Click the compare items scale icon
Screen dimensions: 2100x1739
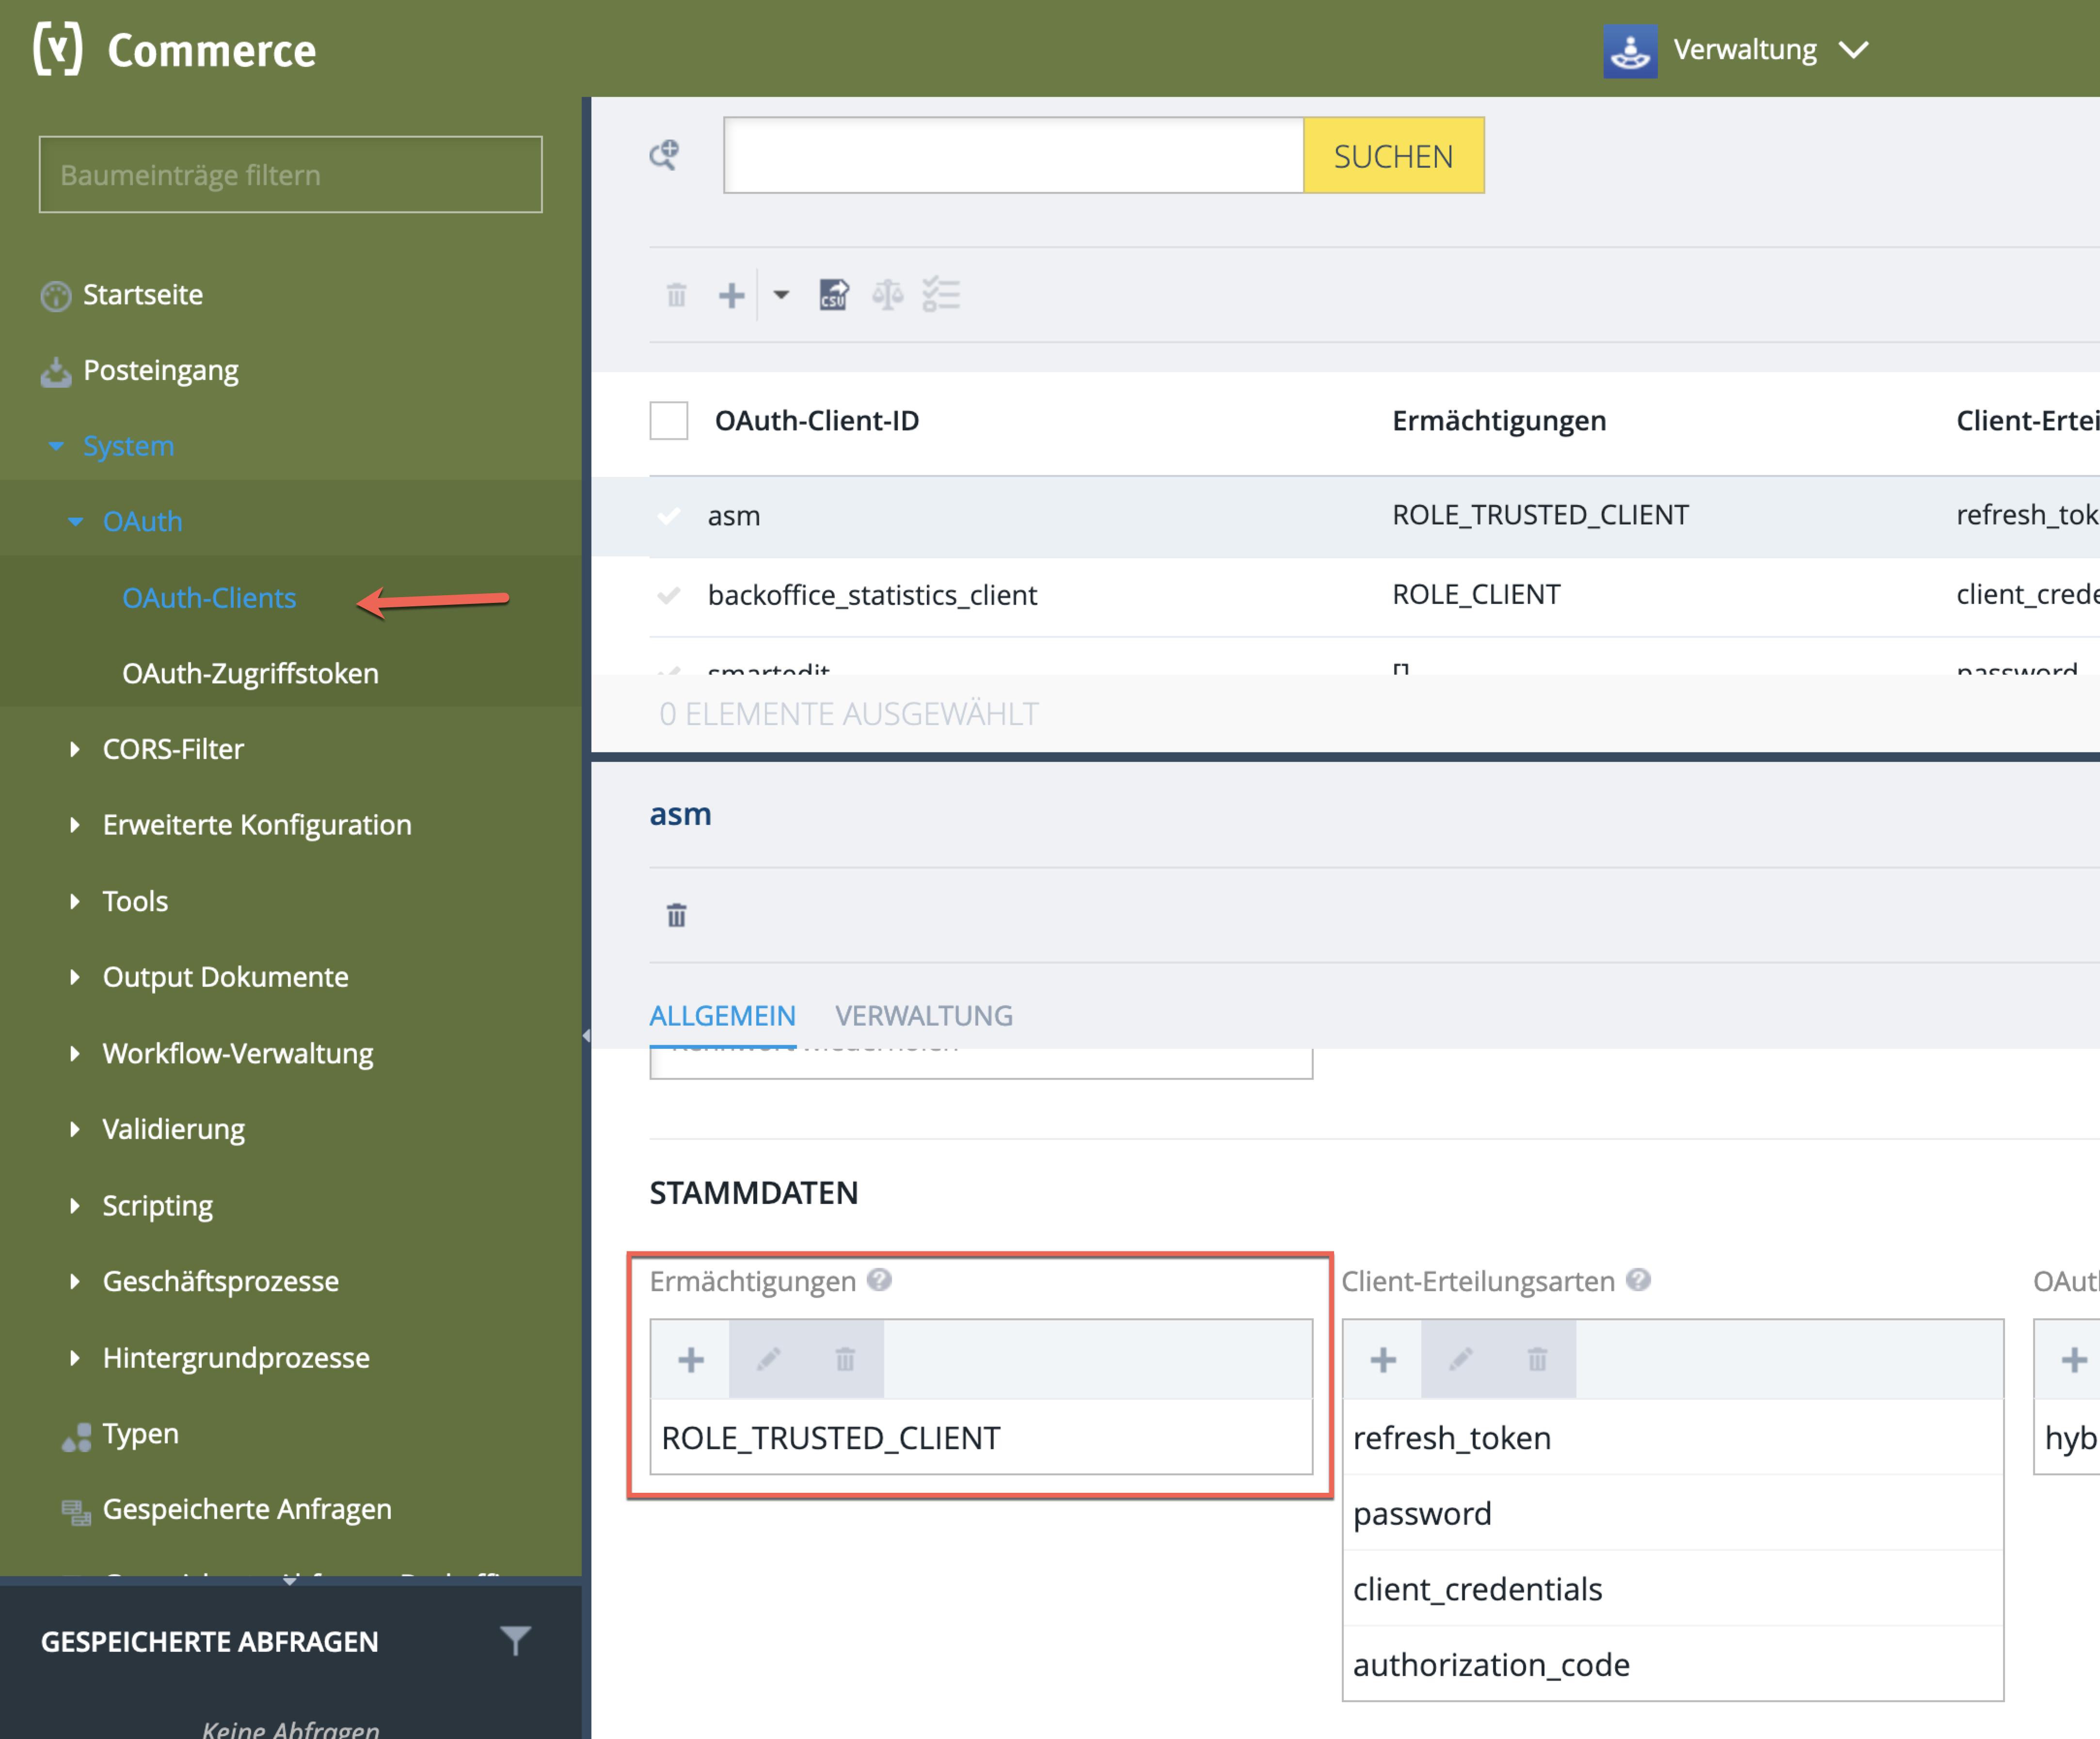point(887,295)
